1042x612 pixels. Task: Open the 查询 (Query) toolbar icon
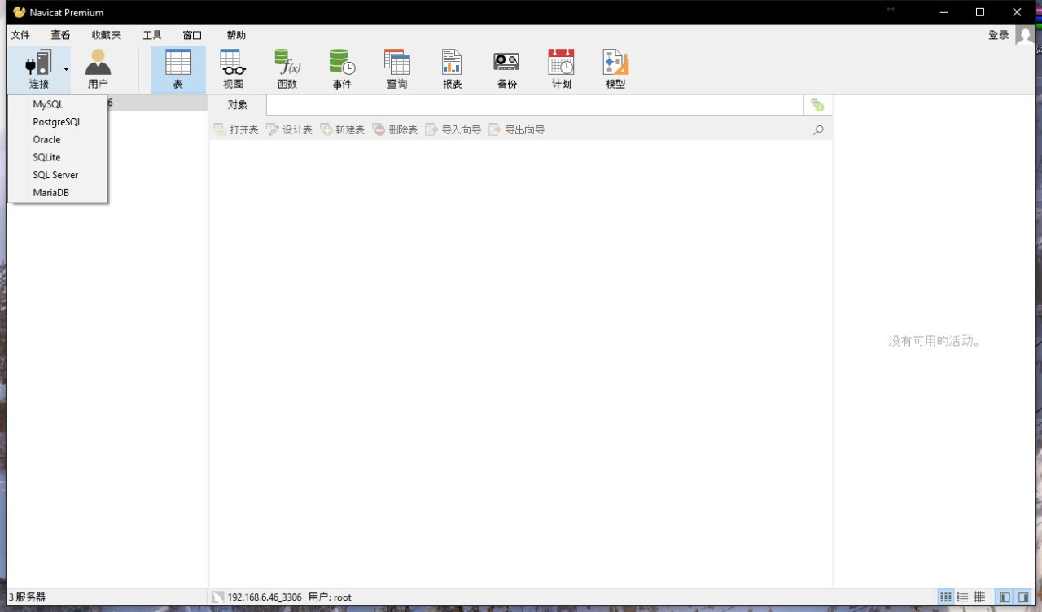[x=397, y=63]
